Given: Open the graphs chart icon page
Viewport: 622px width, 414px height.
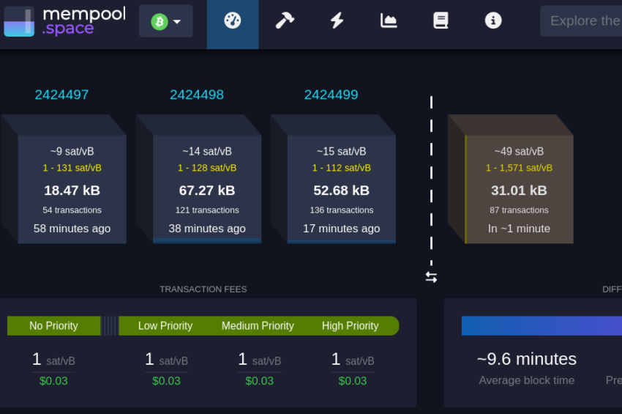Looking at the screenshot, I should coord(389,21).
